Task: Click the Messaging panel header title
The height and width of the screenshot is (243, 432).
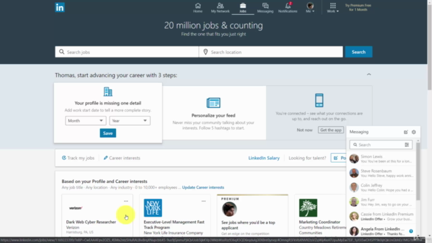Action: tap(358, 132)
